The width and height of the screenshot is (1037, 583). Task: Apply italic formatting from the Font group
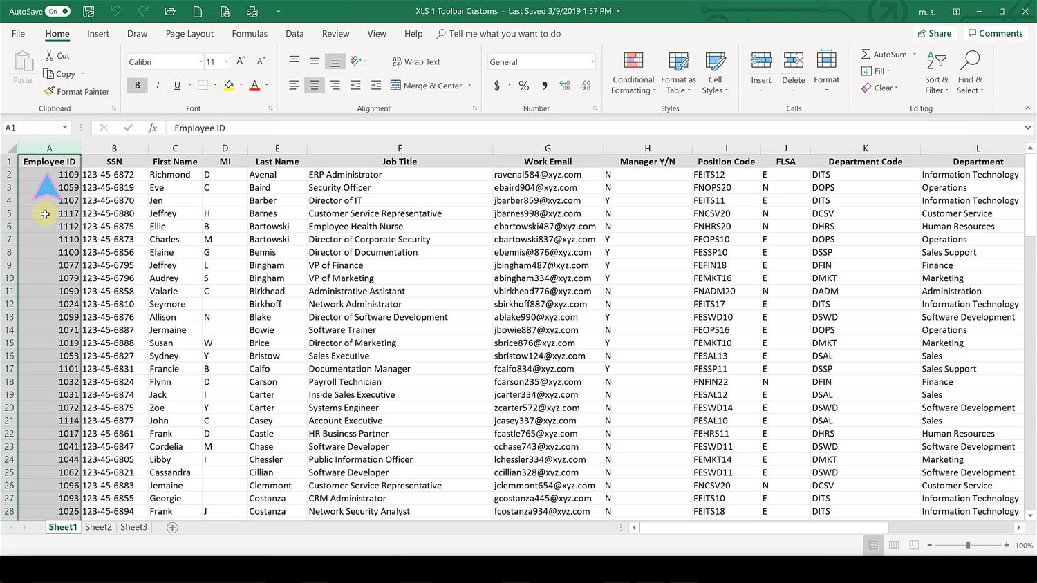[x=158, y=85]
